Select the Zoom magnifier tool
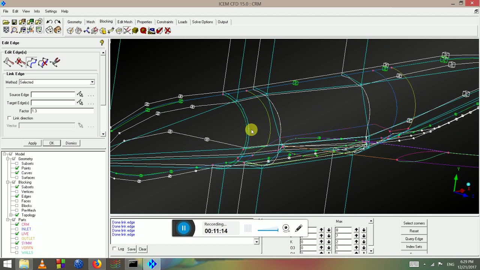 14,30
